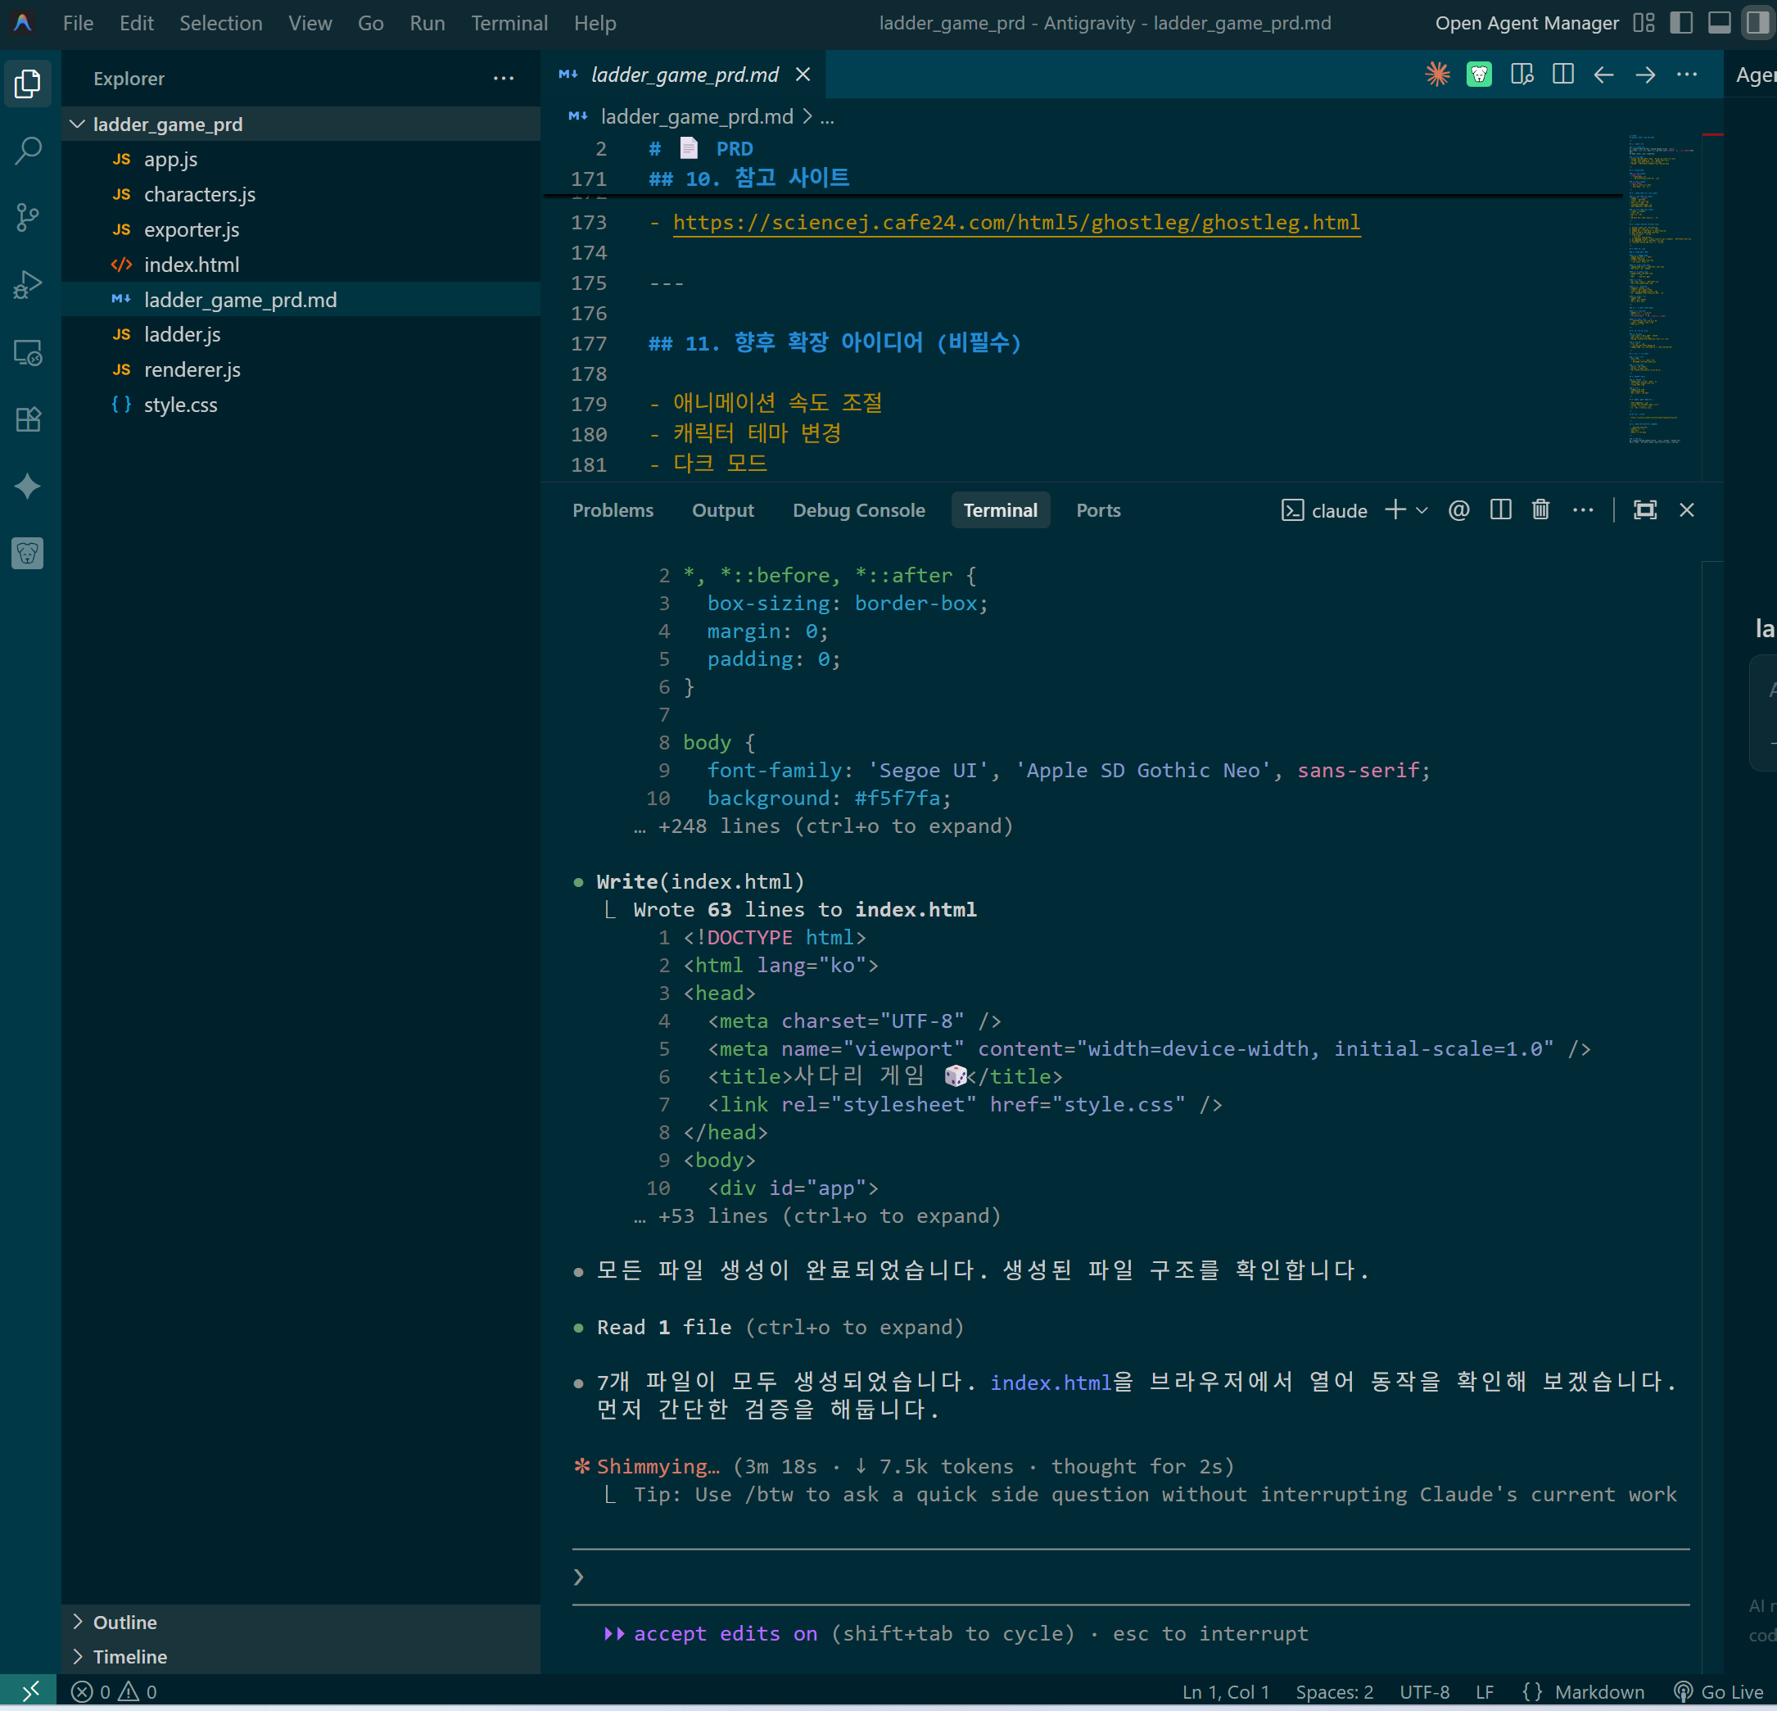Collapse the ladder_game_prd folder
The width and height of the screenshot is (1777, 1711).
[x=78, y=124]
